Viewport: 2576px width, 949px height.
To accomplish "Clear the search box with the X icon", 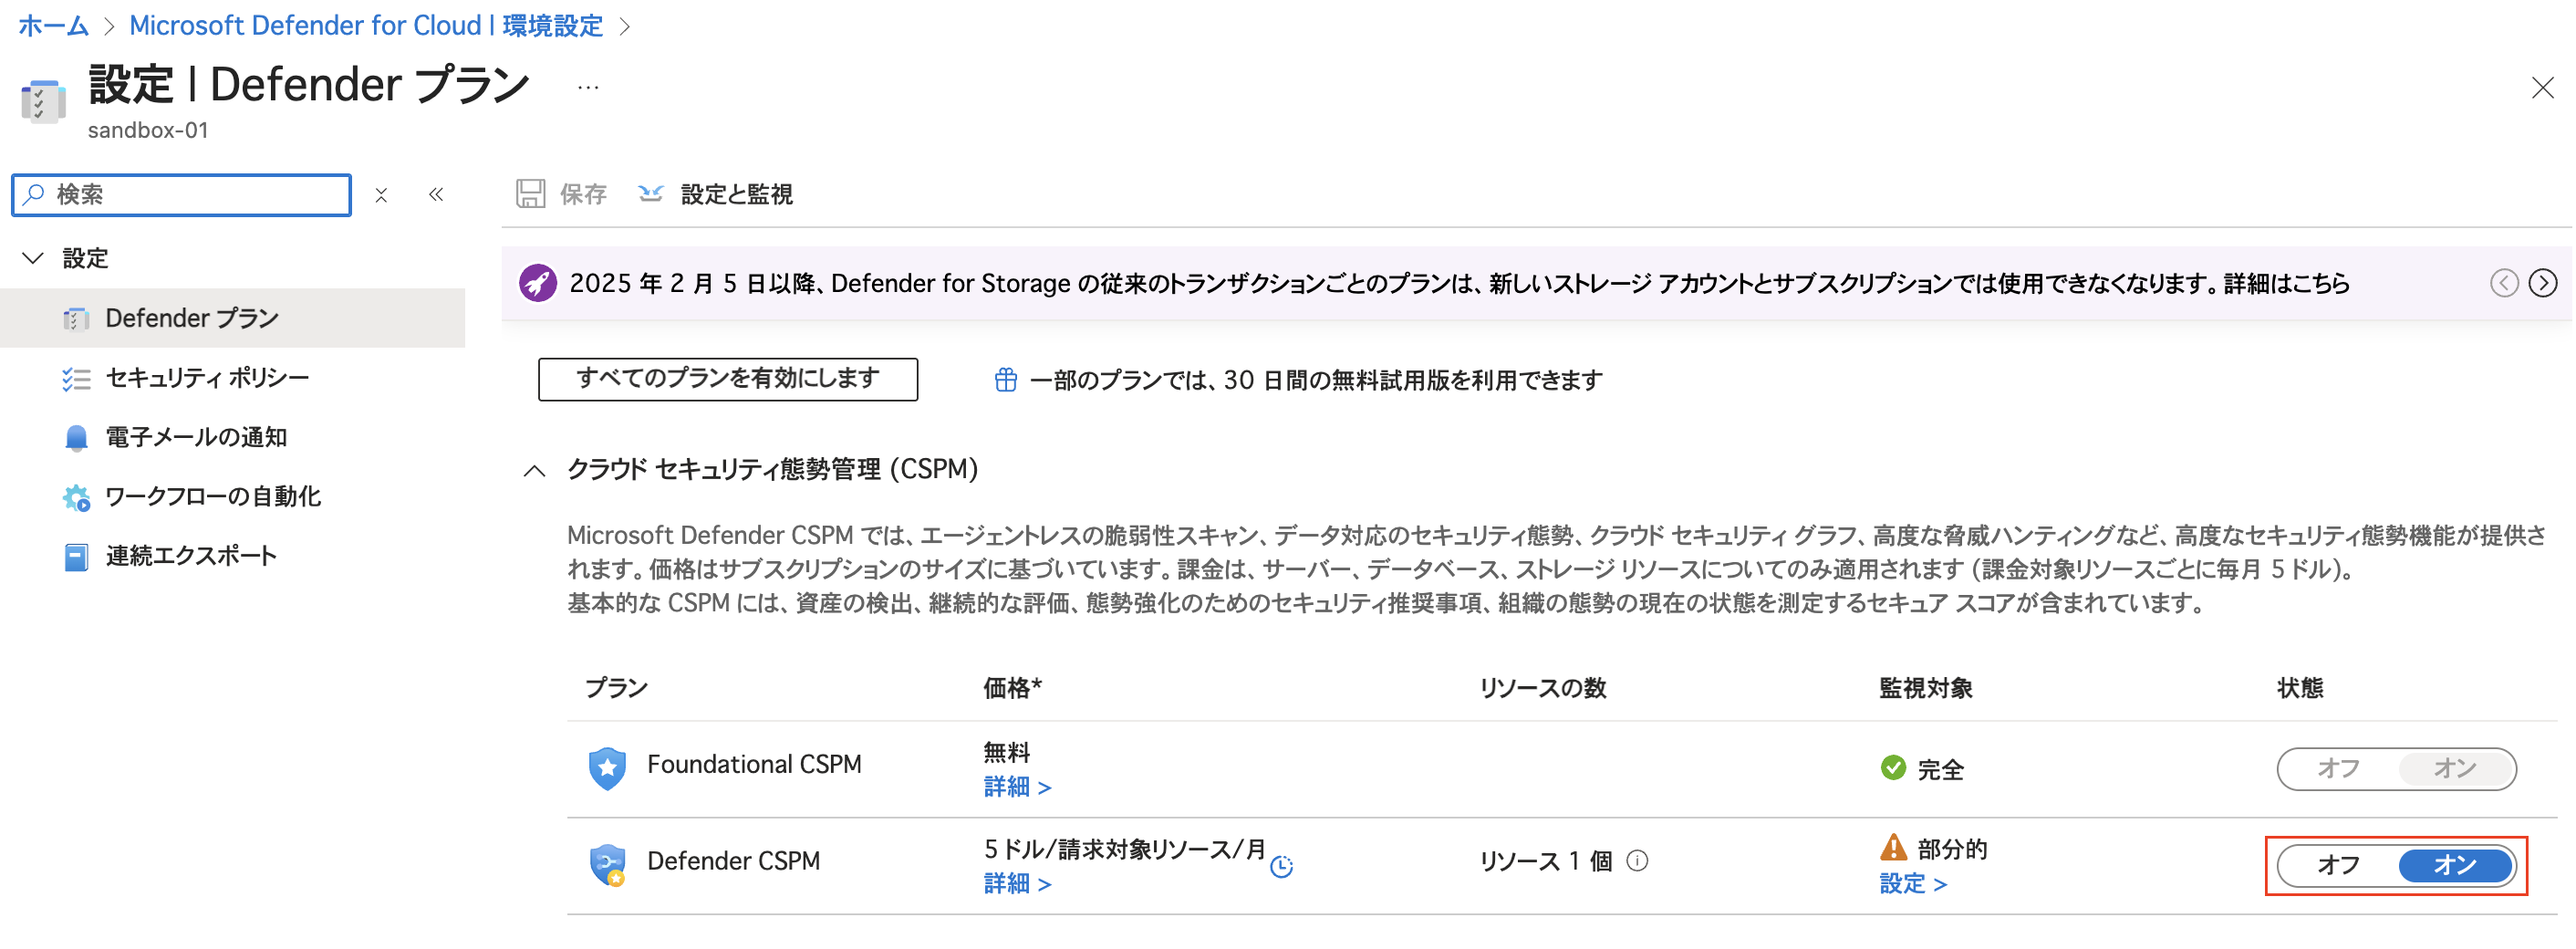I will tap(381, 195).
